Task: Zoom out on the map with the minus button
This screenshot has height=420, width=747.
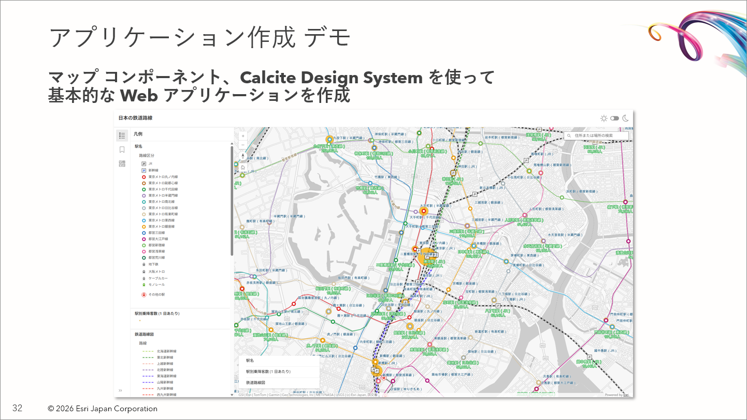Action: 243,145
